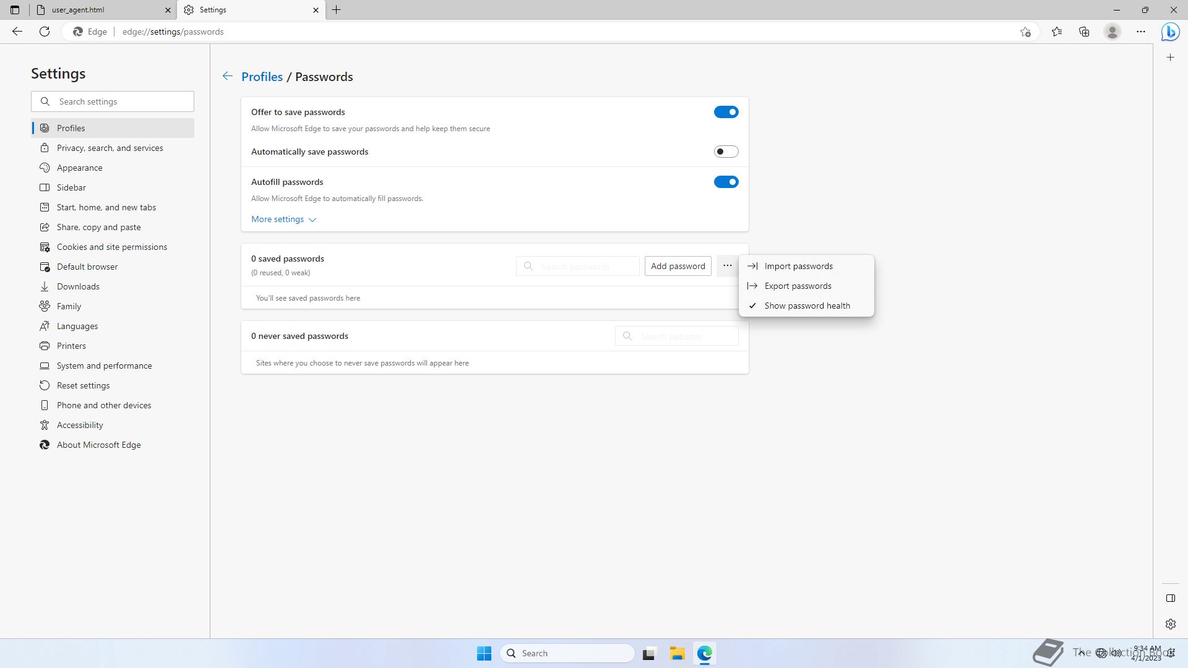Close the user_agent.html tab
The width and height of the screenshot is (1188, 668).
168,10
